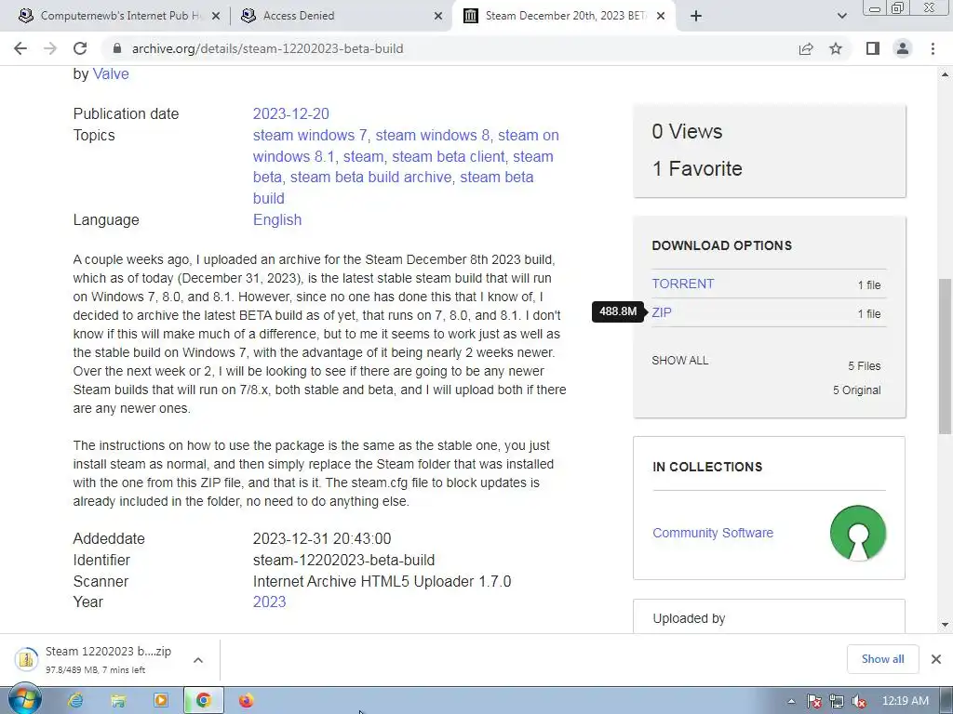Click the padlock site info icon

tap(117, 48)
